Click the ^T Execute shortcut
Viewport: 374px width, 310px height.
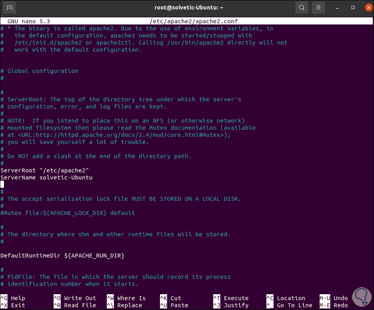(231, 298)
